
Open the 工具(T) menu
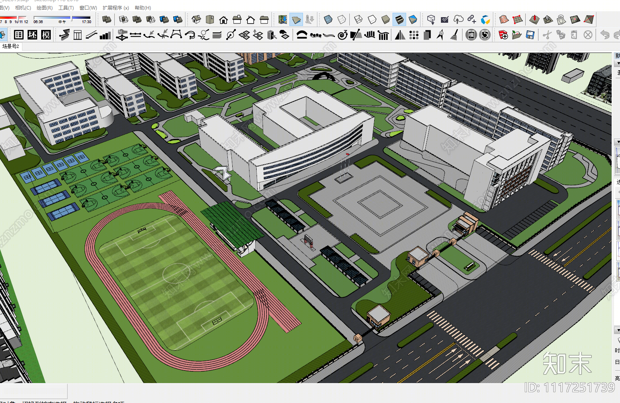point(66,8)
